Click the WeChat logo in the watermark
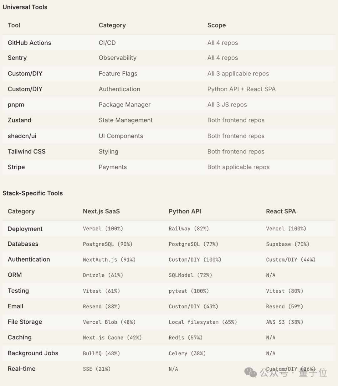 pos(250,372)
